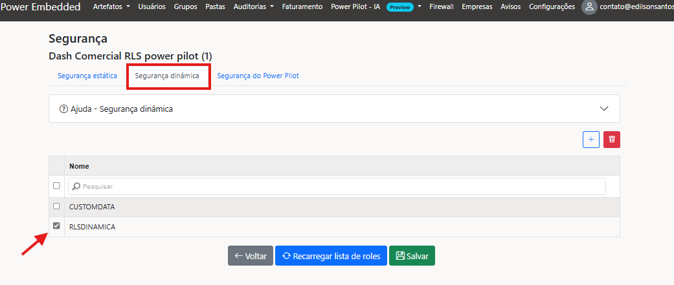
Task: Expand the Ajuda - Segurança dinâmica panel chevron
Action: 604,109
